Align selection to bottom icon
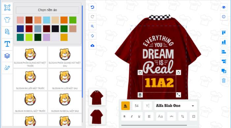231x128 pixels. (x=224, y=42)
